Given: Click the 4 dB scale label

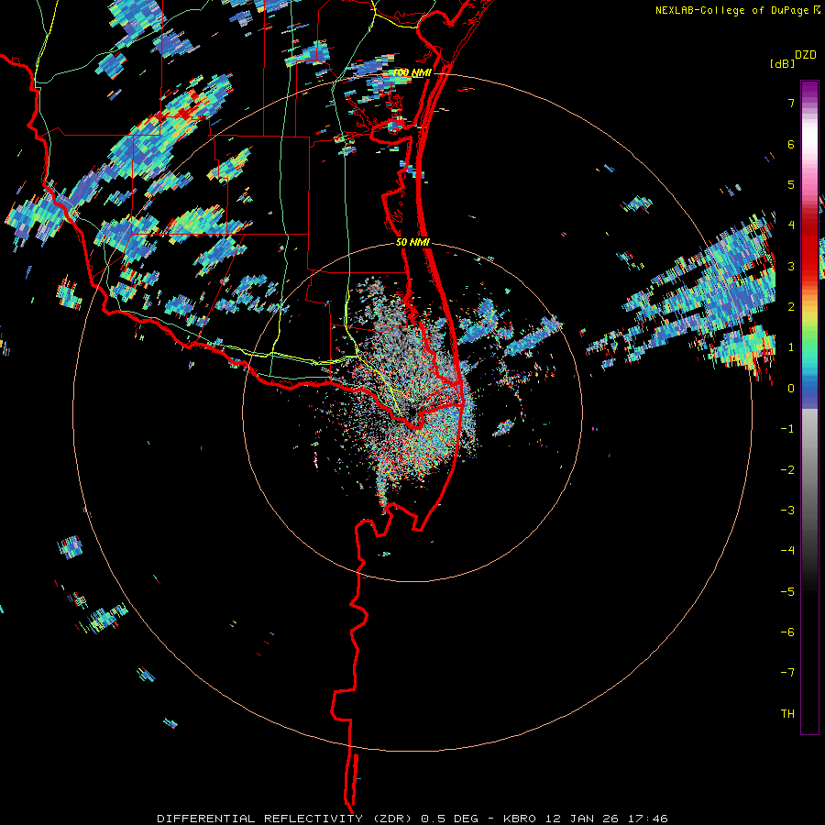Looking at the screenshot, I should click(x=791, y=225).
